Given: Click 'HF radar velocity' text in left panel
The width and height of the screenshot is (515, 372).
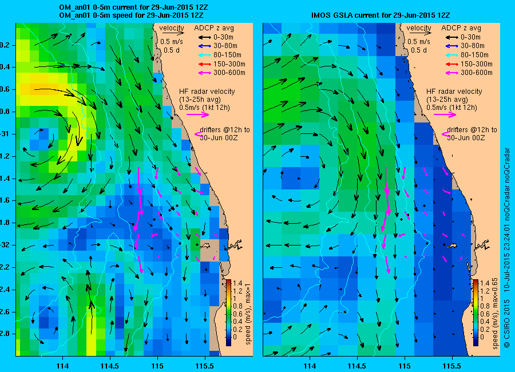Looking at the screenshot, I should pos(207,92).
